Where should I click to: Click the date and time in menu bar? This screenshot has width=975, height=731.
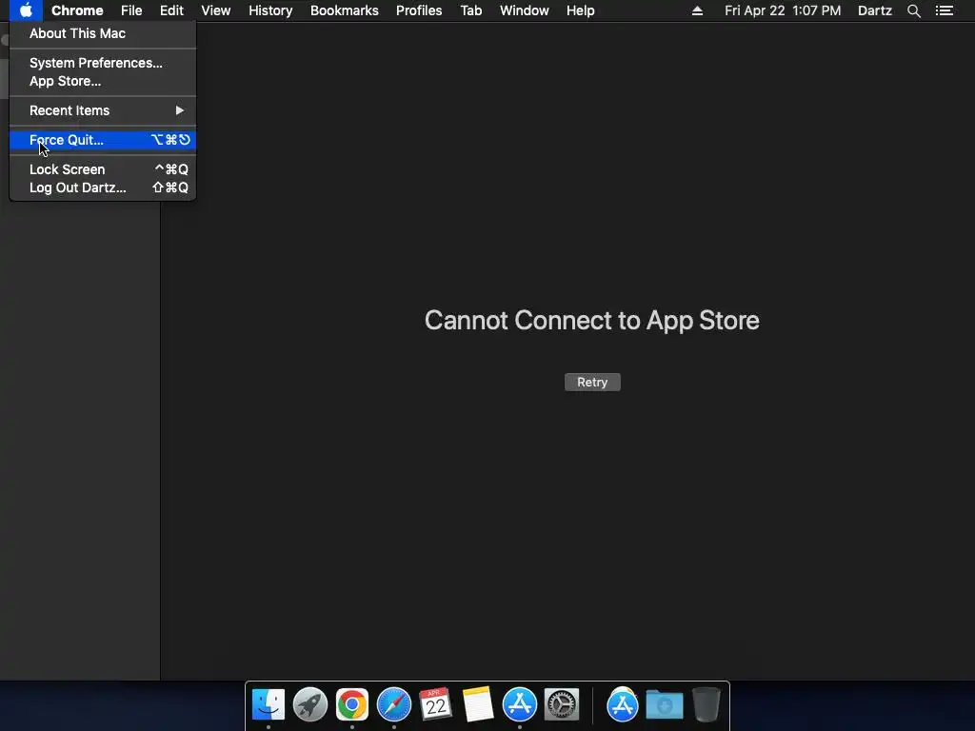[x=783, y=10]
